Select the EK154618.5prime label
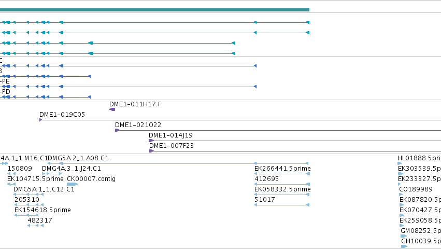This screenshot has height=249, width=441. point(42,210)
